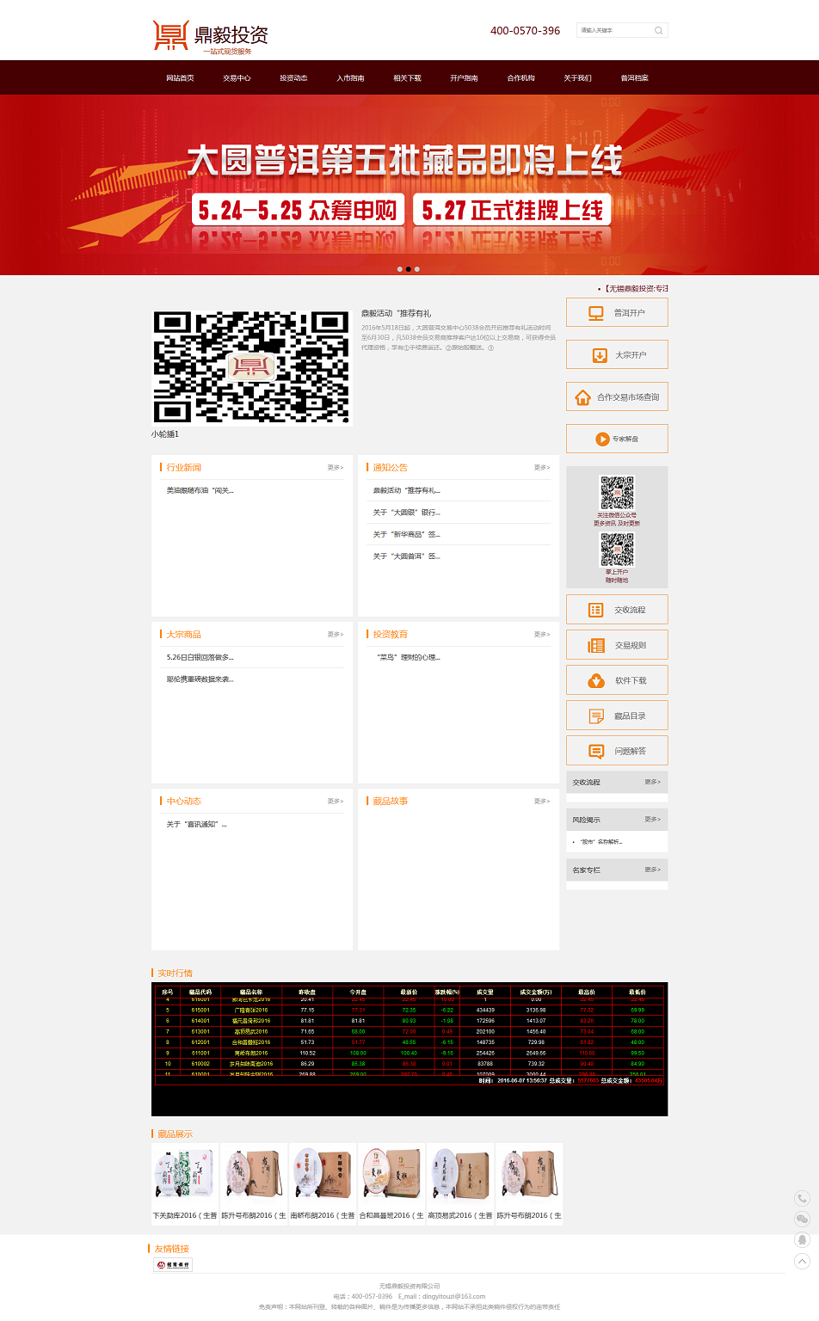Click the search magnifier icon in the header

[x=658, y=31]
